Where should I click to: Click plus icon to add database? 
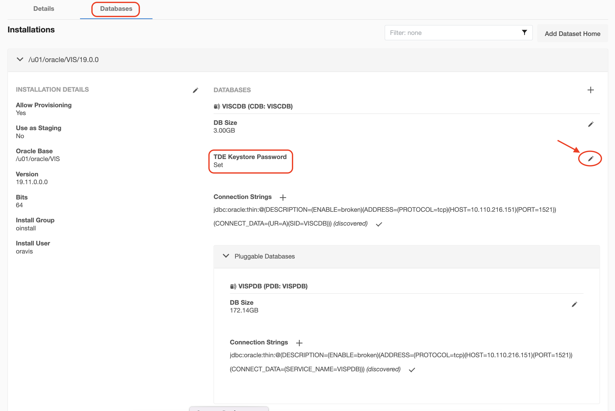click(590, 90)
